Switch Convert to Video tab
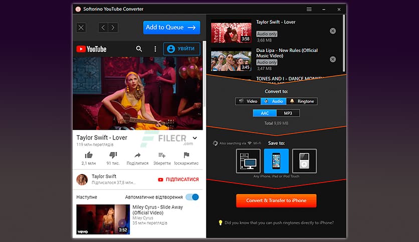The image size is (419, 242). (x=248, y=101)
